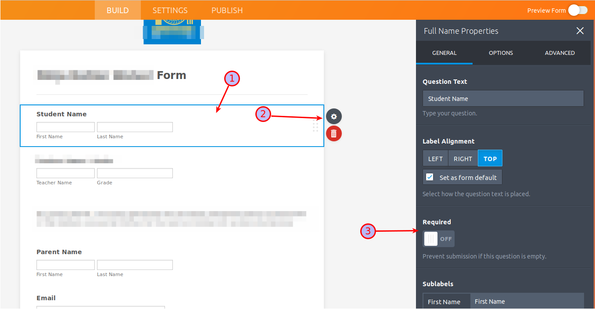Switch to the OPTIONS tab
Screen dimensions: 595x309
tap(501, 53)
